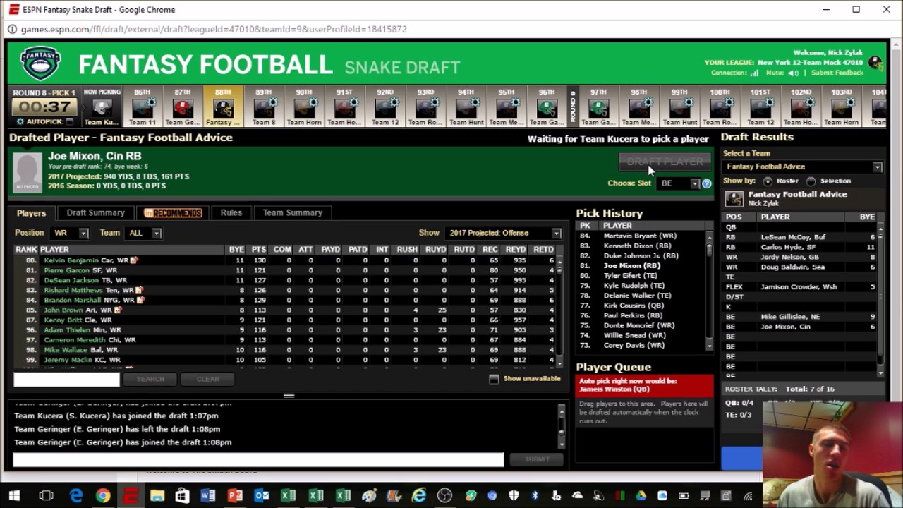Open Microsoft Edge from the taskbar
The width and height of the screenshot is (903, 508).
click(x=76, y=496)
